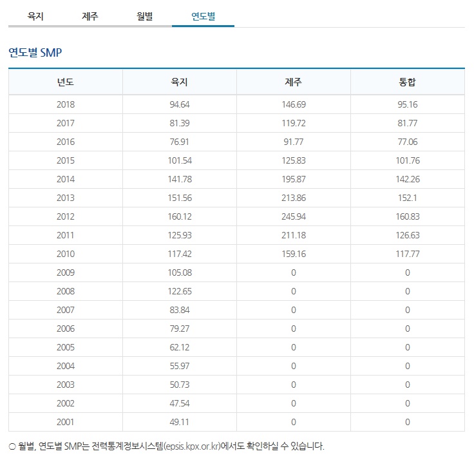Click 제주 value 146.69
This screenshot has width=474, height=458.
[294, 104]
